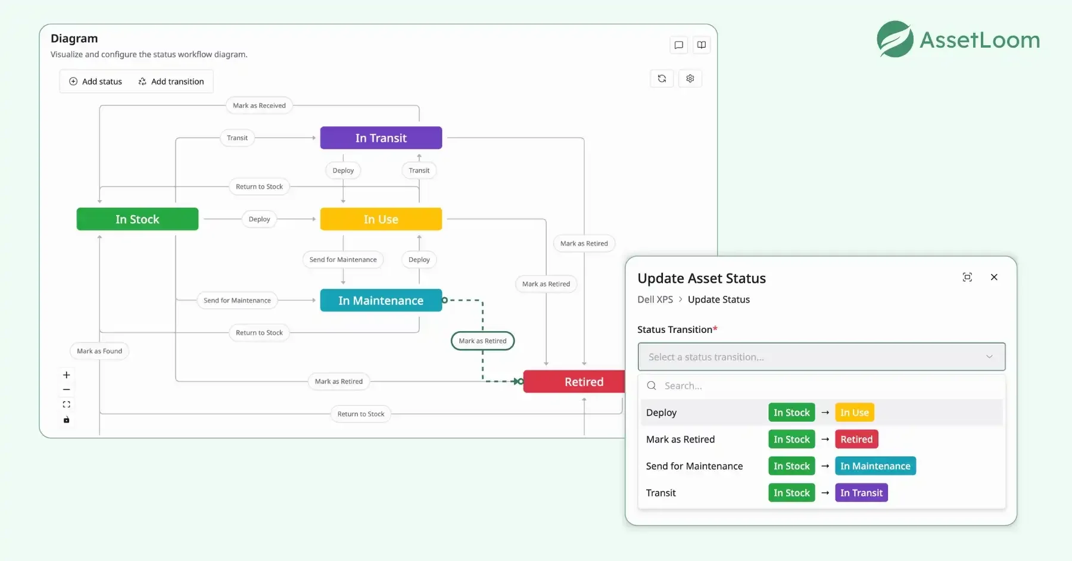
Task: Select the In Stock status node
Action: pos(138,219)
